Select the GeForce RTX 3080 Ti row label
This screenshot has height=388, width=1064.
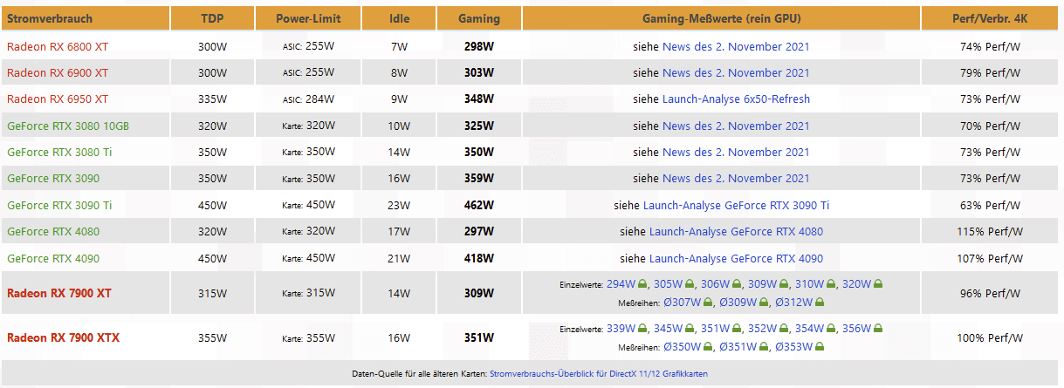coord(59,152)
